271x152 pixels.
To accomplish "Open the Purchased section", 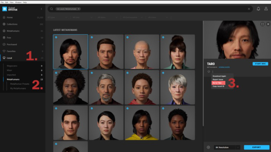I will click(12, 44).
